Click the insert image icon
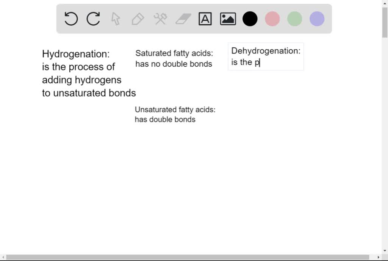388x261 pixels. click(x=228, y=19)
